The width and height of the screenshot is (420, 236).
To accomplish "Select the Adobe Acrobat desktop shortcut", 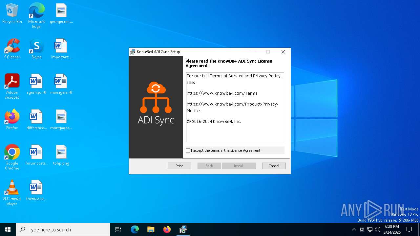I will [x=12, y=87].
